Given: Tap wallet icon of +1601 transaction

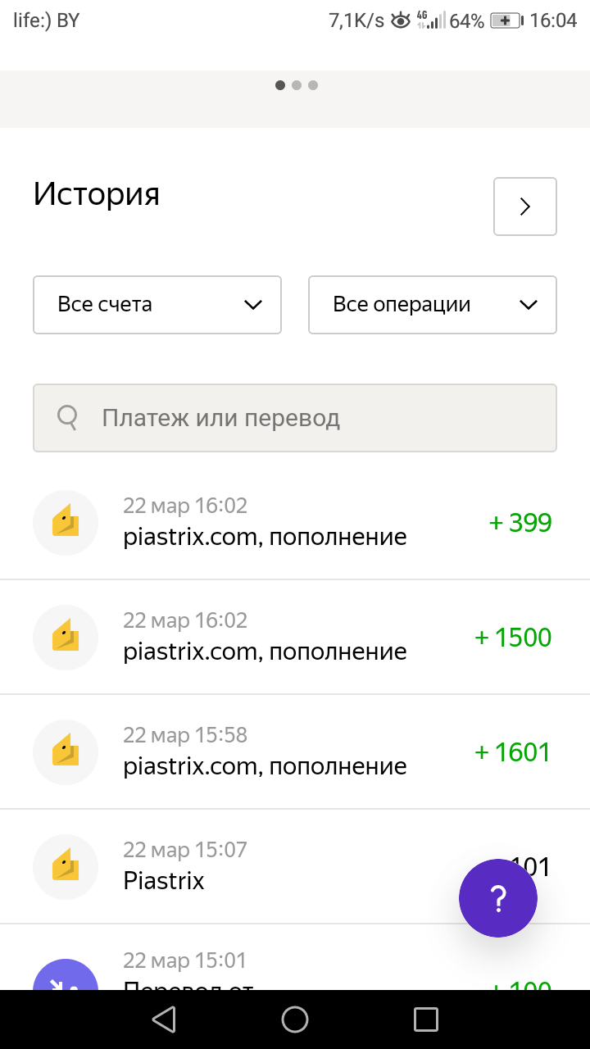Looking at the screenshot, I should [x=66, y=752].
